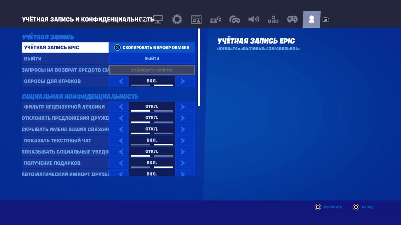Image resolution: width=401 pixels, height=225 pixels.
Task: Copy Epic account ID to clipboard
Action: (152, 47)
